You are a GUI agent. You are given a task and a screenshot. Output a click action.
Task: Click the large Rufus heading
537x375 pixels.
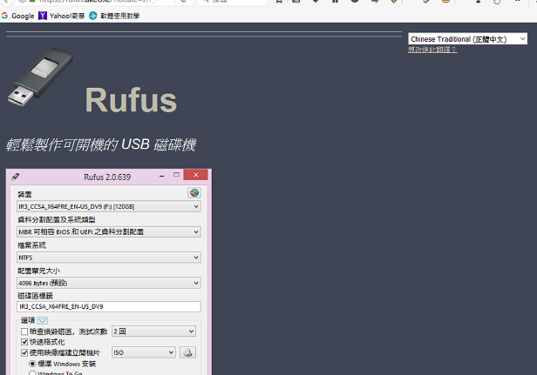point(131,100)
